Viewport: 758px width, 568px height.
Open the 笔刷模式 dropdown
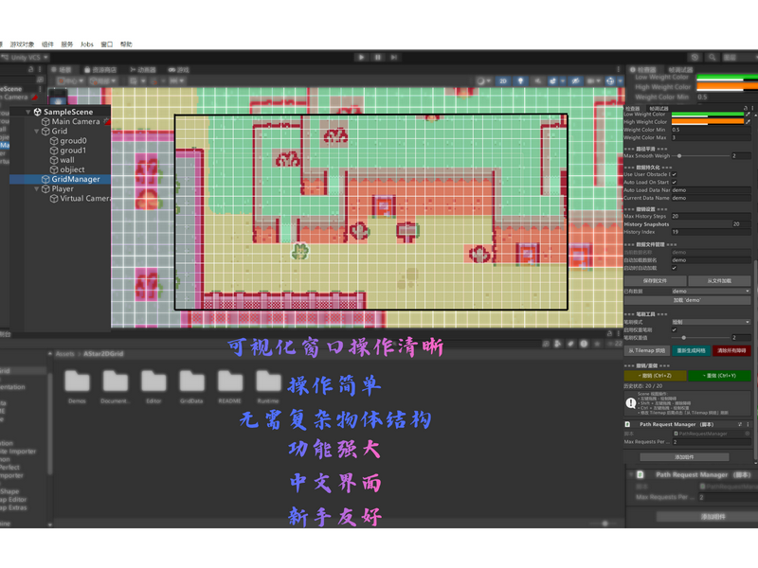(712, 322)
